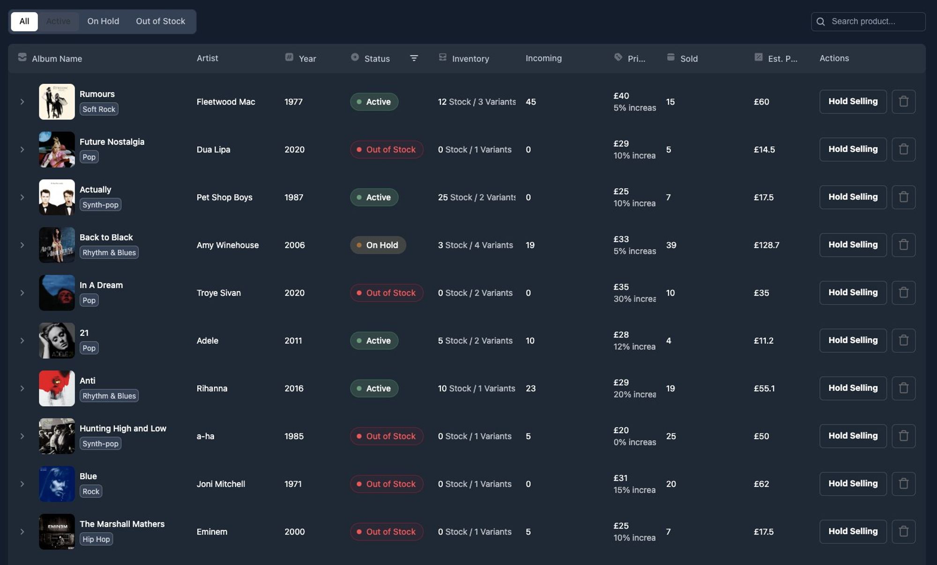This screenshot has width=937, height=565.
Task: Open the Rumours album cover thumbnail
Action: (x=57, y=102)
